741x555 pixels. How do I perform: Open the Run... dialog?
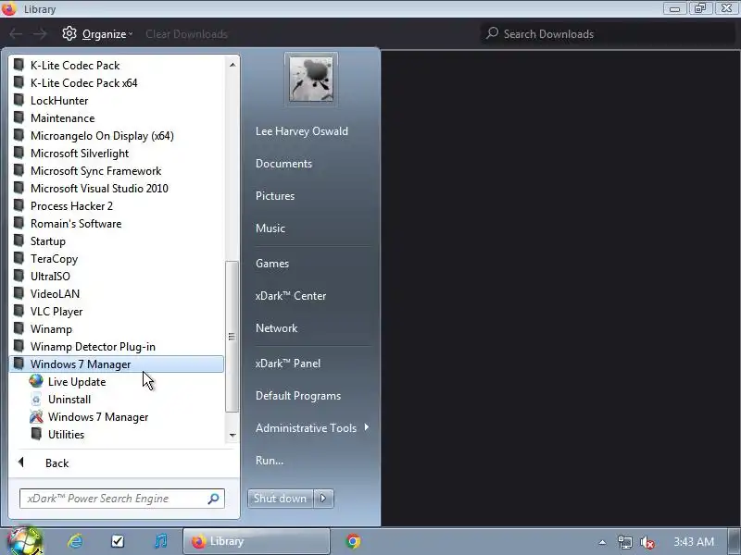pyautogui.click(x=270, y=460)
